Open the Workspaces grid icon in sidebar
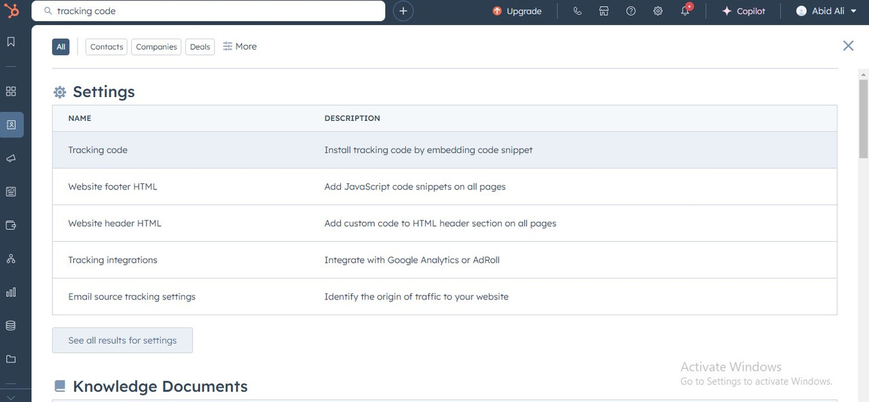 pos(11,91)
